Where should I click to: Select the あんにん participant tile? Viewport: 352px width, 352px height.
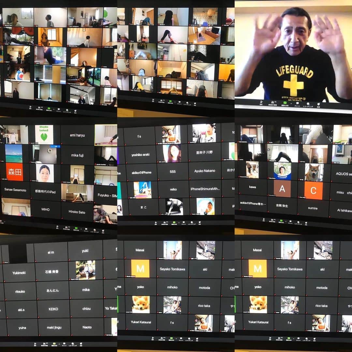click(52, 290)
